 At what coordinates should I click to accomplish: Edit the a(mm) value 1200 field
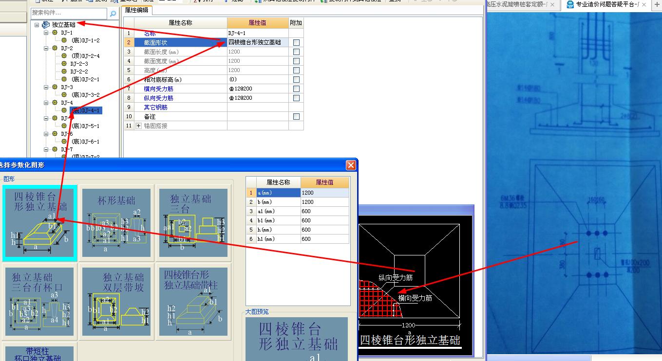[x=325, y=193]
